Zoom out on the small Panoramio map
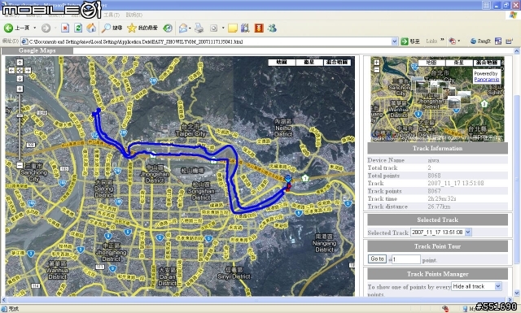The image size is (521, 313). [376, 70]
